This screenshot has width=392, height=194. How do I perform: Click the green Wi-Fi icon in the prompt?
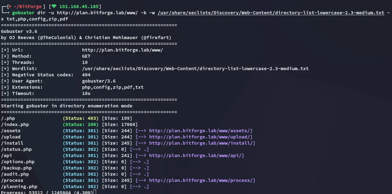(x=54, y=7)
